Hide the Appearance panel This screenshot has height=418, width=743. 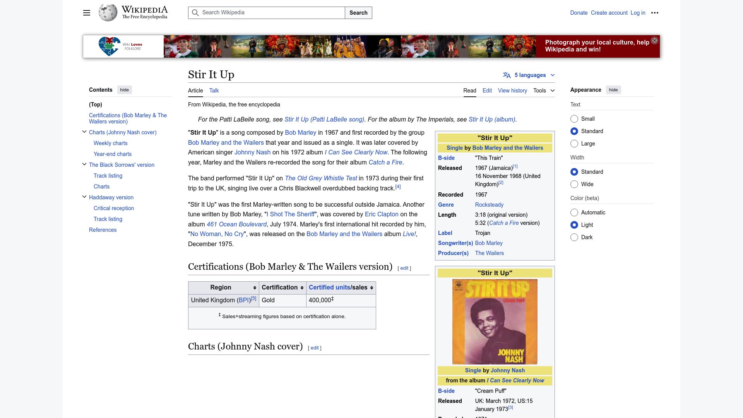click(x=613, y=90)
